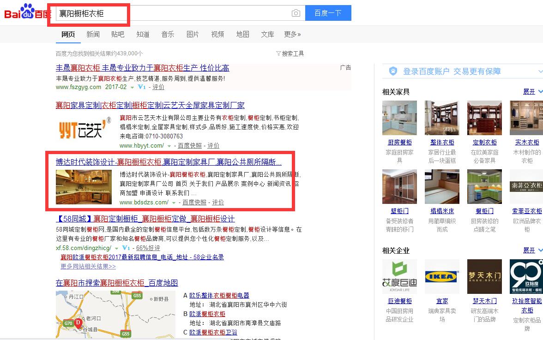Click the 整体衣柜 furniture image
This screenshot has height=340, width=543.
(442, 118)
